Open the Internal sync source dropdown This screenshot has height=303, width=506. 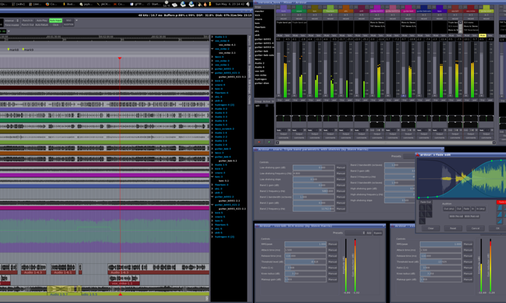tap(11, 20)
